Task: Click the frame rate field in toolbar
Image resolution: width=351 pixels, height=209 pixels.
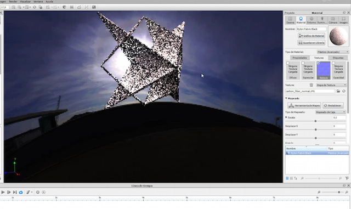Action: tap(4, 7)
